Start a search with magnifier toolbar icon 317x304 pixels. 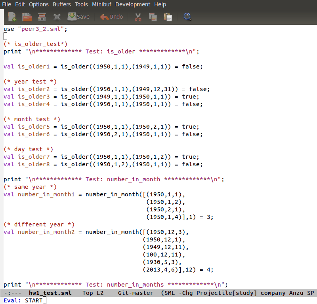[x=187, y=17]
